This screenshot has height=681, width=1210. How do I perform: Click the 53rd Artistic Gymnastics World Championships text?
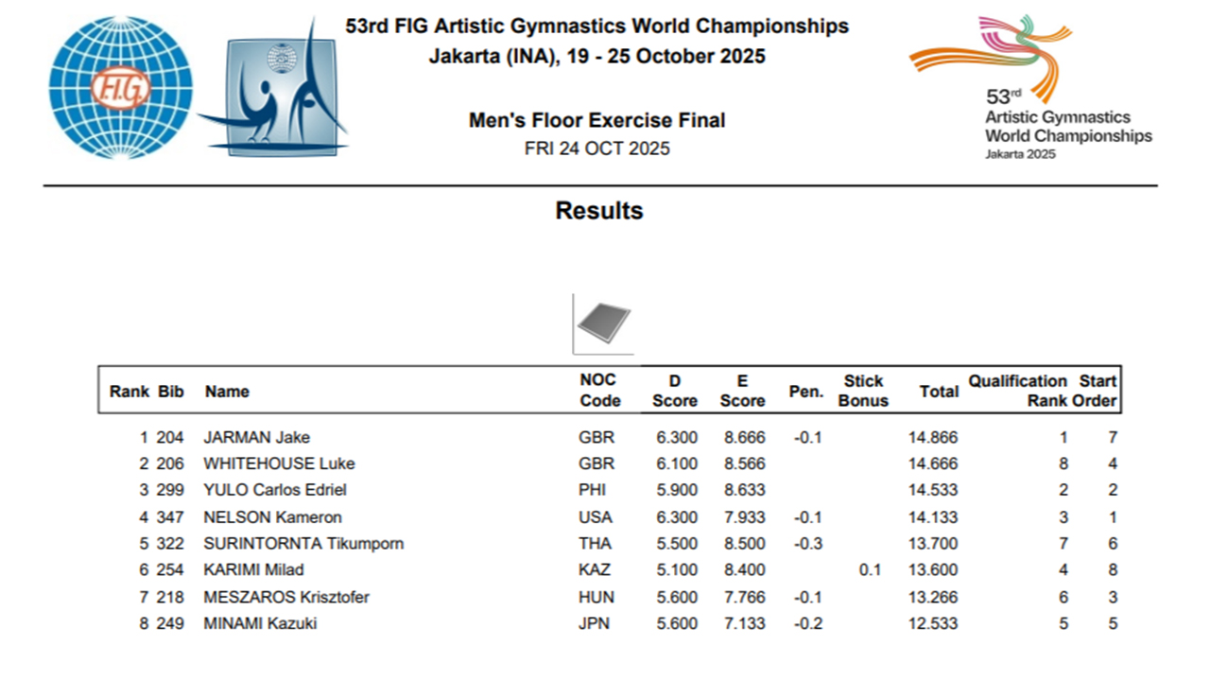coord(1068,126)
